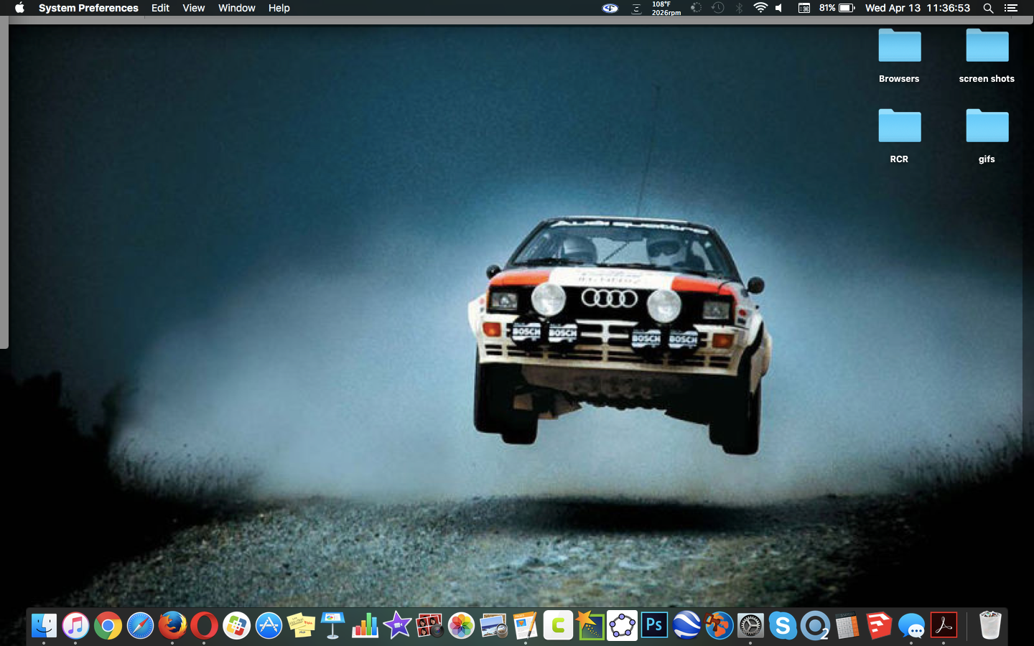Open the Trash in the dock
Viewport: 1034px width, 646px height.
click(x=990, y=626)
